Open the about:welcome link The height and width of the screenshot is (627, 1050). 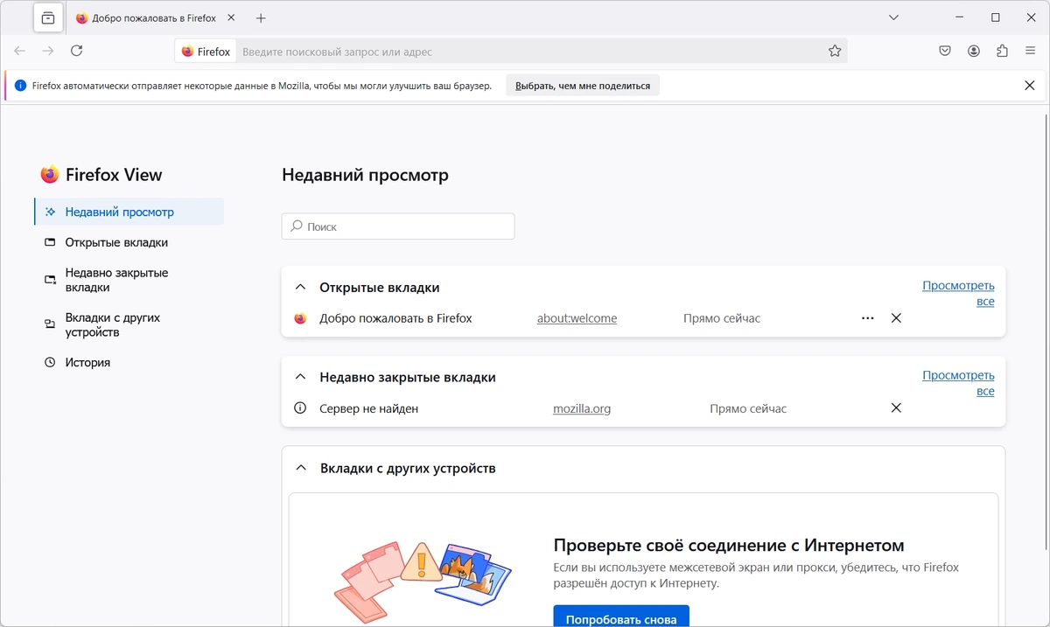pos(577,318)
